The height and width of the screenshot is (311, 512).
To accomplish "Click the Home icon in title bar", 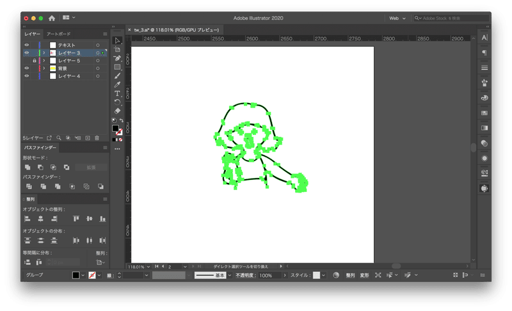I will pyautogui.click(x=52, y=18).
